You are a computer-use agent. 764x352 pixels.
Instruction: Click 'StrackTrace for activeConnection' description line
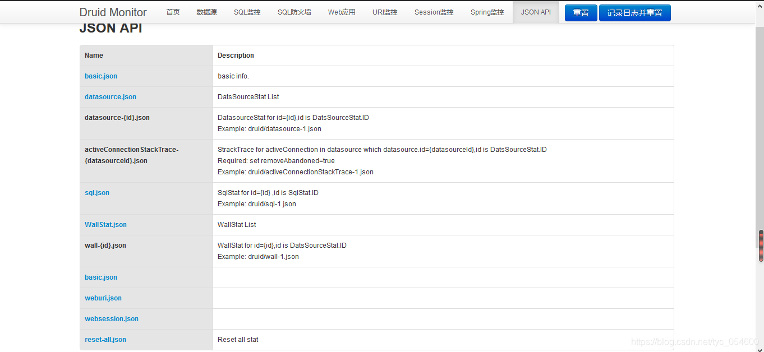[x=382, y=150]
